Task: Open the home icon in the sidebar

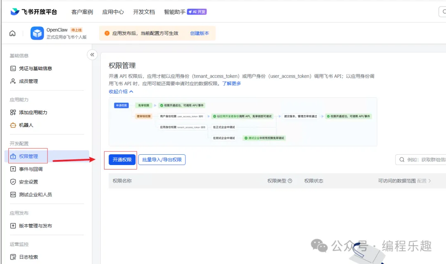Action: point(12,33)
